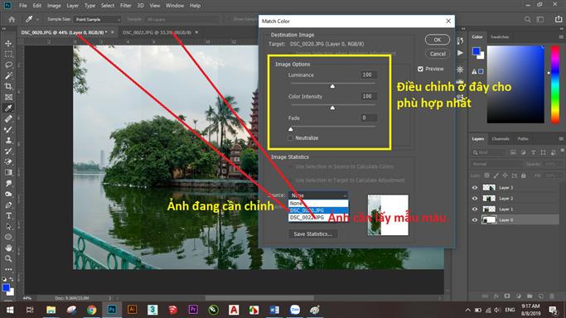
Task: Select the Ellipse shape tool
Action: point(8,237)
